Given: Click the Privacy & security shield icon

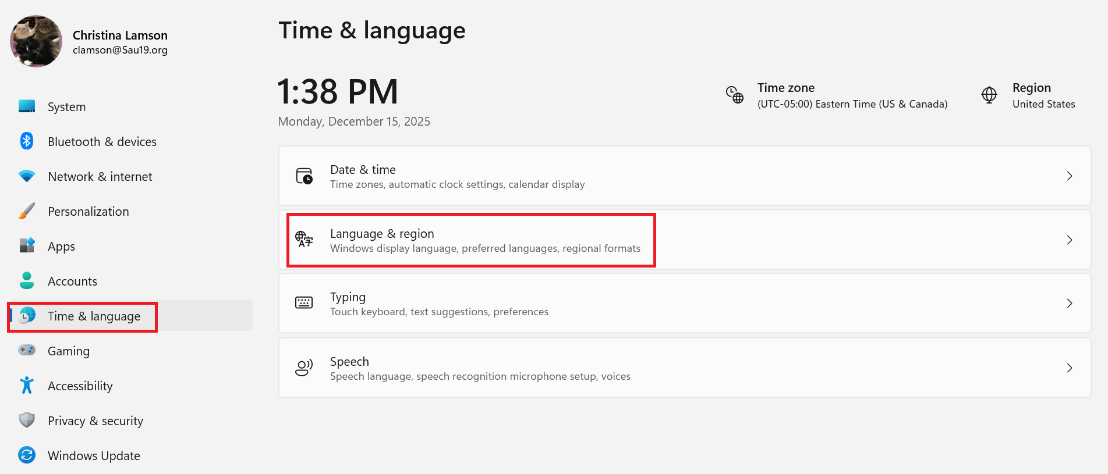Looking at the screenshot, I should [27, 420].
